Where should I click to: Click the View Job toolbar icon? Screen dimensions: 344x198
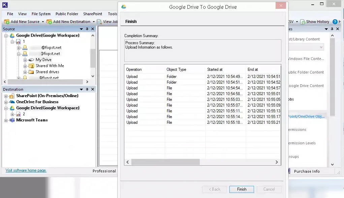[99, 22]
